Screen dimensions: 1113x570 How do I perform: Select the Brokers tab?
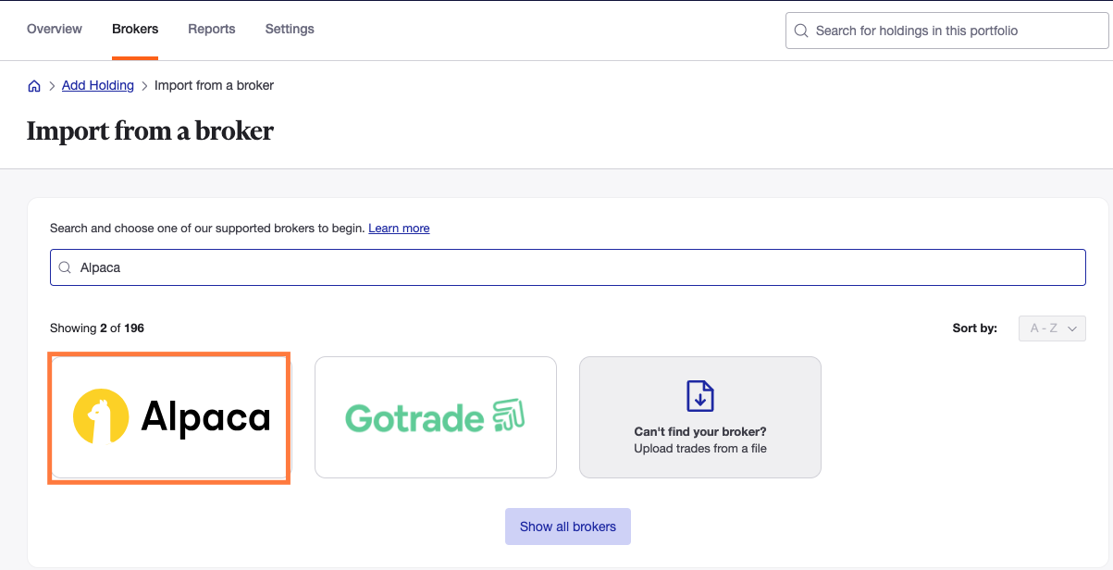click(x=135, y=29)
